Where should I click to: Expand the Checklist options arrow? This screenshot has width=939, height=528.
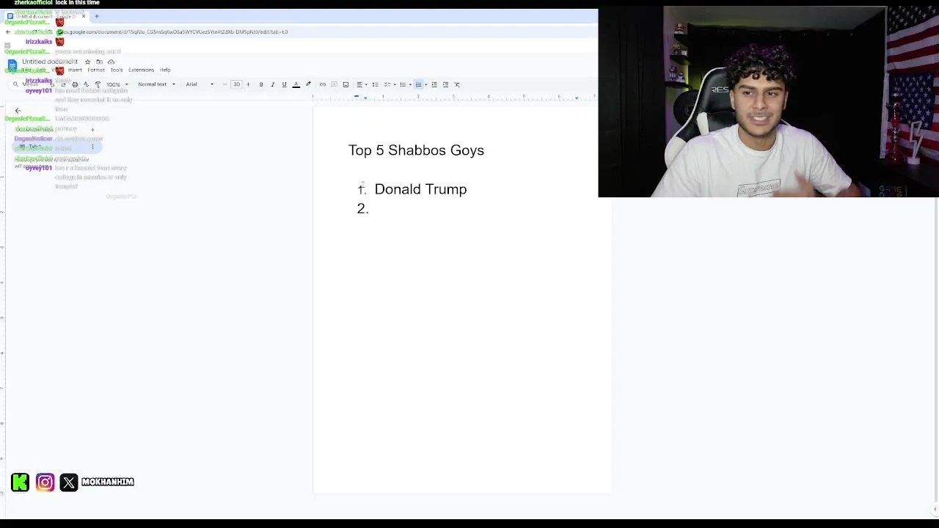coord(395,84)
